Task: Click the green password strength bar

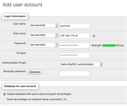Action: click(x=109, y=45)
